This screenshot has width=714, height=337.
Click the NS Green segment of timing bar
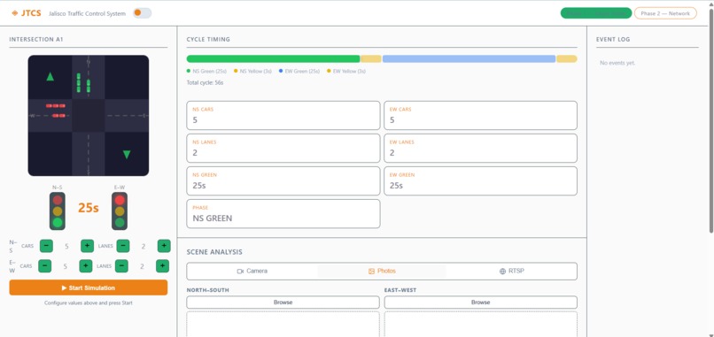[273, 58]
